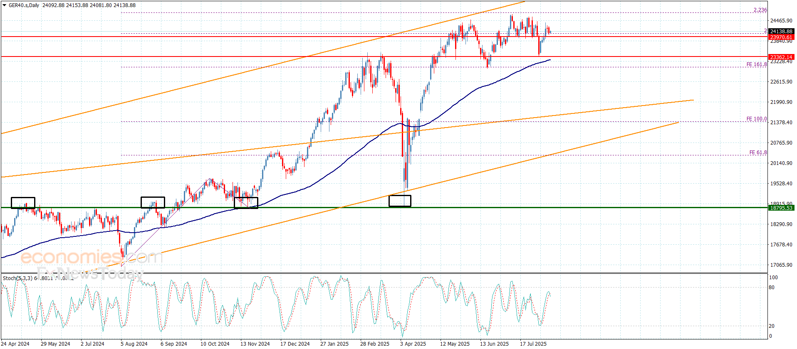Viewport: 797px width, 349px height.
Task: Click the 10 Oct 2024 date label
Action: 215,344
